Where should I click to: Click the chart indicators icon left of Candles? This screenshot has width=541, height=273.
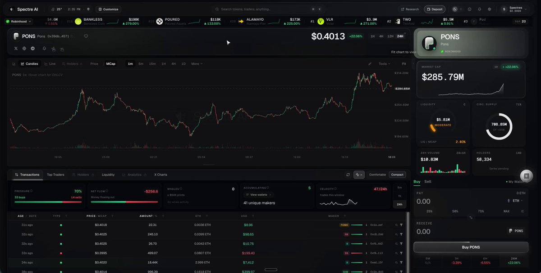tap(14, 64)
